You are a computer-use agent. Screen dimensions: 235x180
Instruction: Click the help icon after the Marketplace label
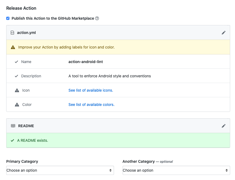tap(96, 18)
